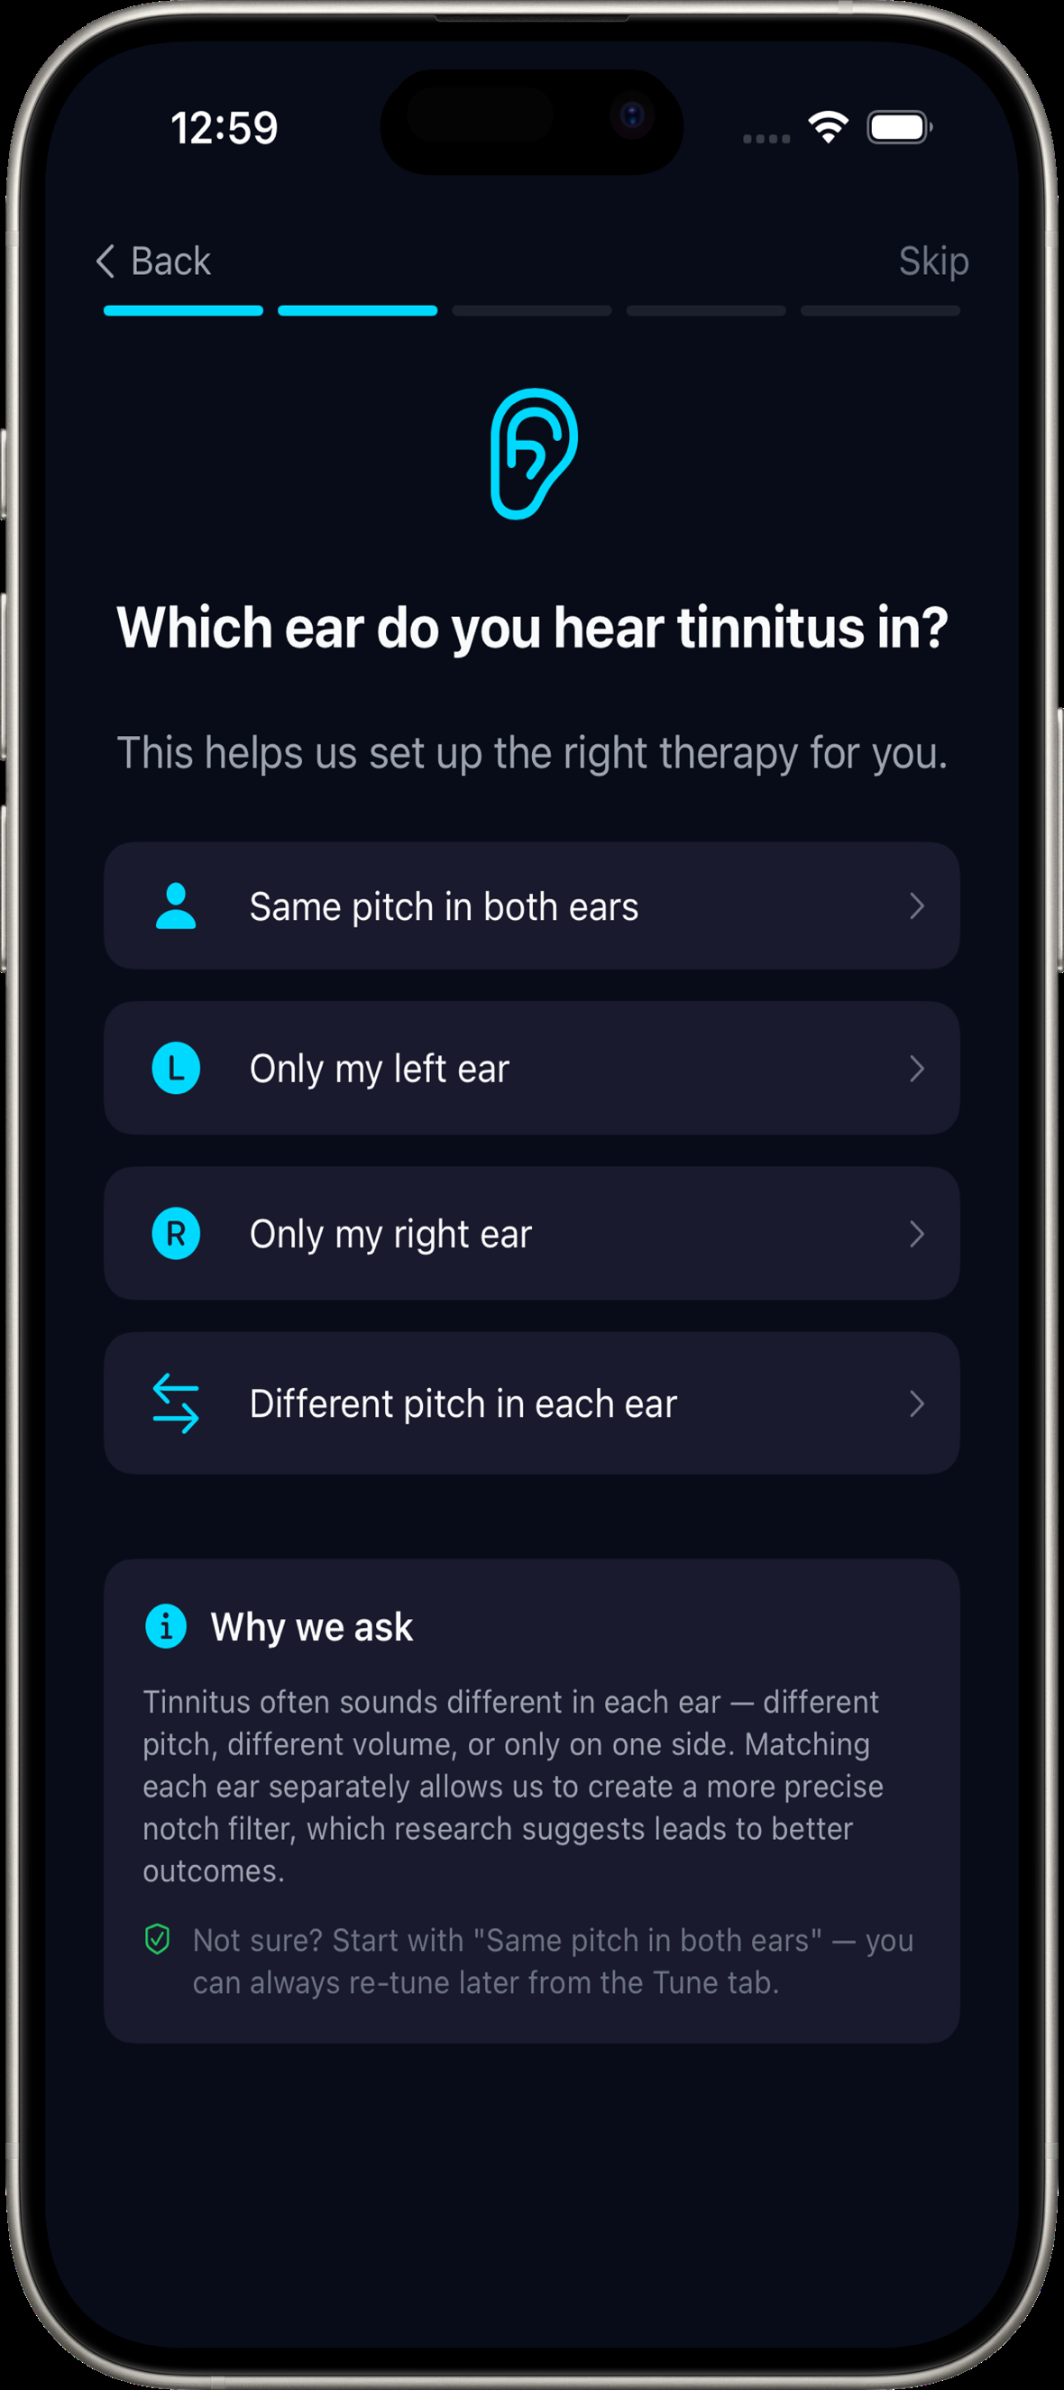Click the person icon for both ears
The image size is (1064, 2390).
tap(175, 906)
